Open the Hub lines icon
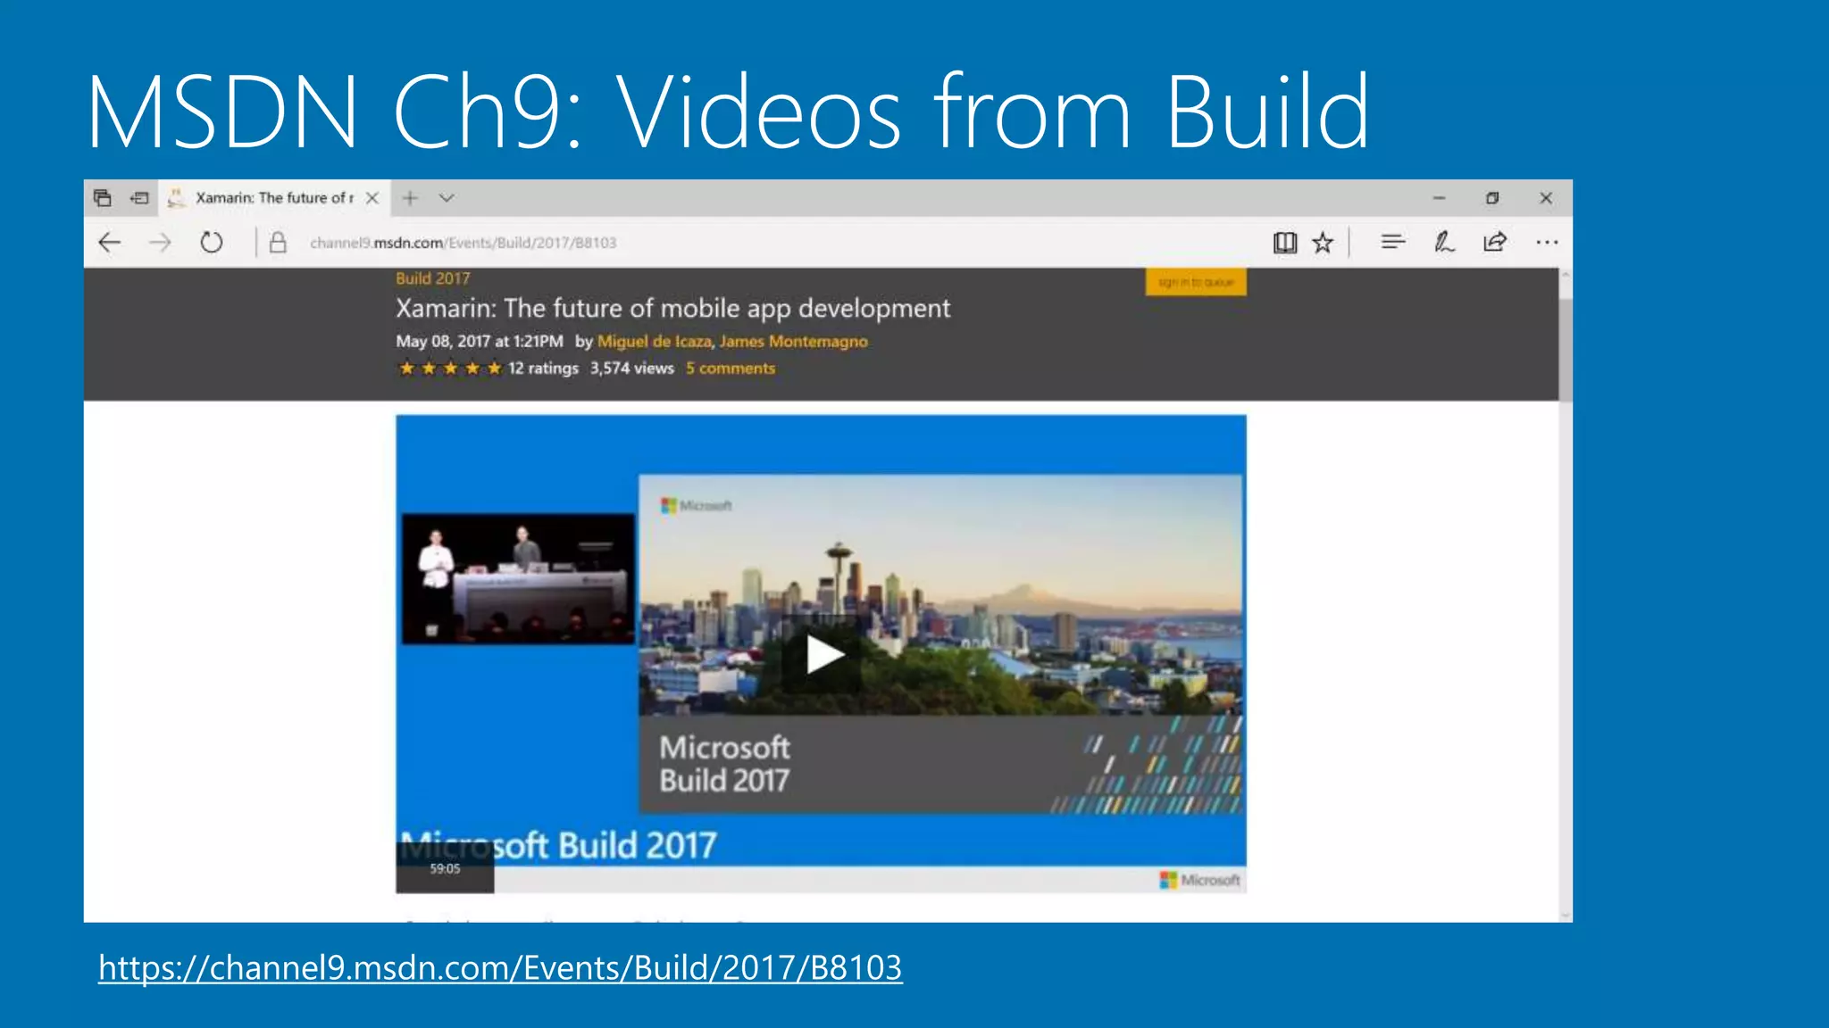The height and width of the screenshot is (1028, 1829). coord(1392,242)
